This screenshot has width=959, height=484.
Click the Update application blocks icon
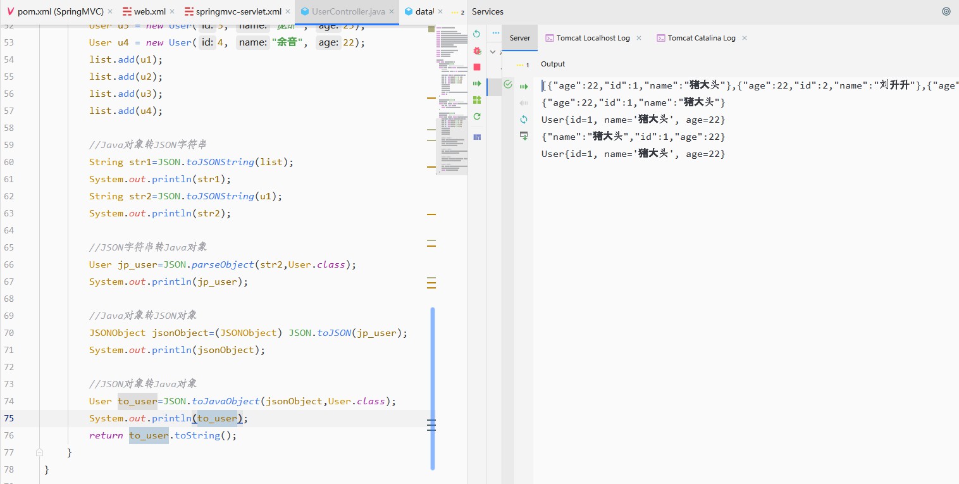coord(477,100)
